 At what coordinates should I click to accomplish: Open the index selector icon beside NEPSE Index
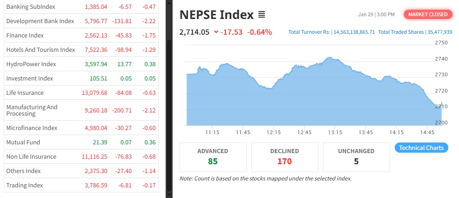261,15
